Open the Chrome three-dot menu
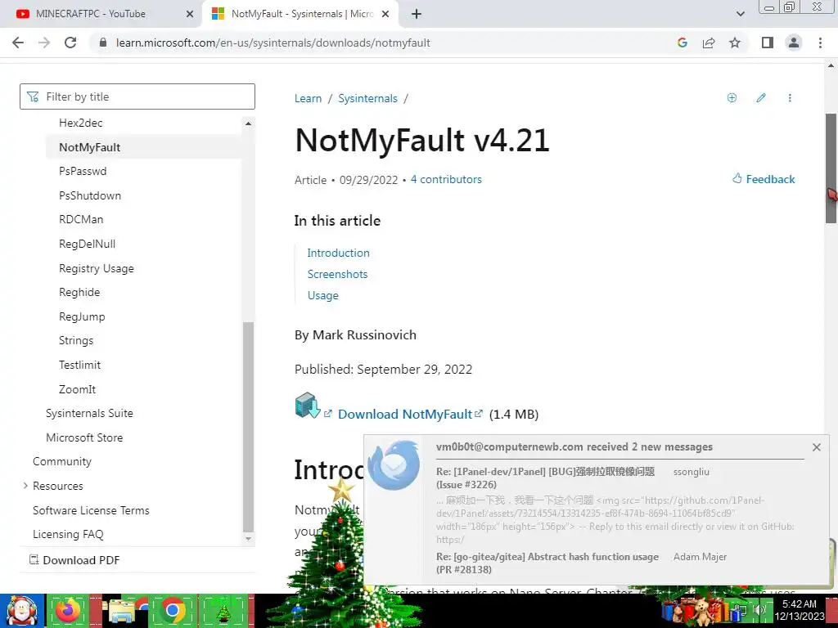The height and width of the screenshot is (628, 838). [820, 43]
